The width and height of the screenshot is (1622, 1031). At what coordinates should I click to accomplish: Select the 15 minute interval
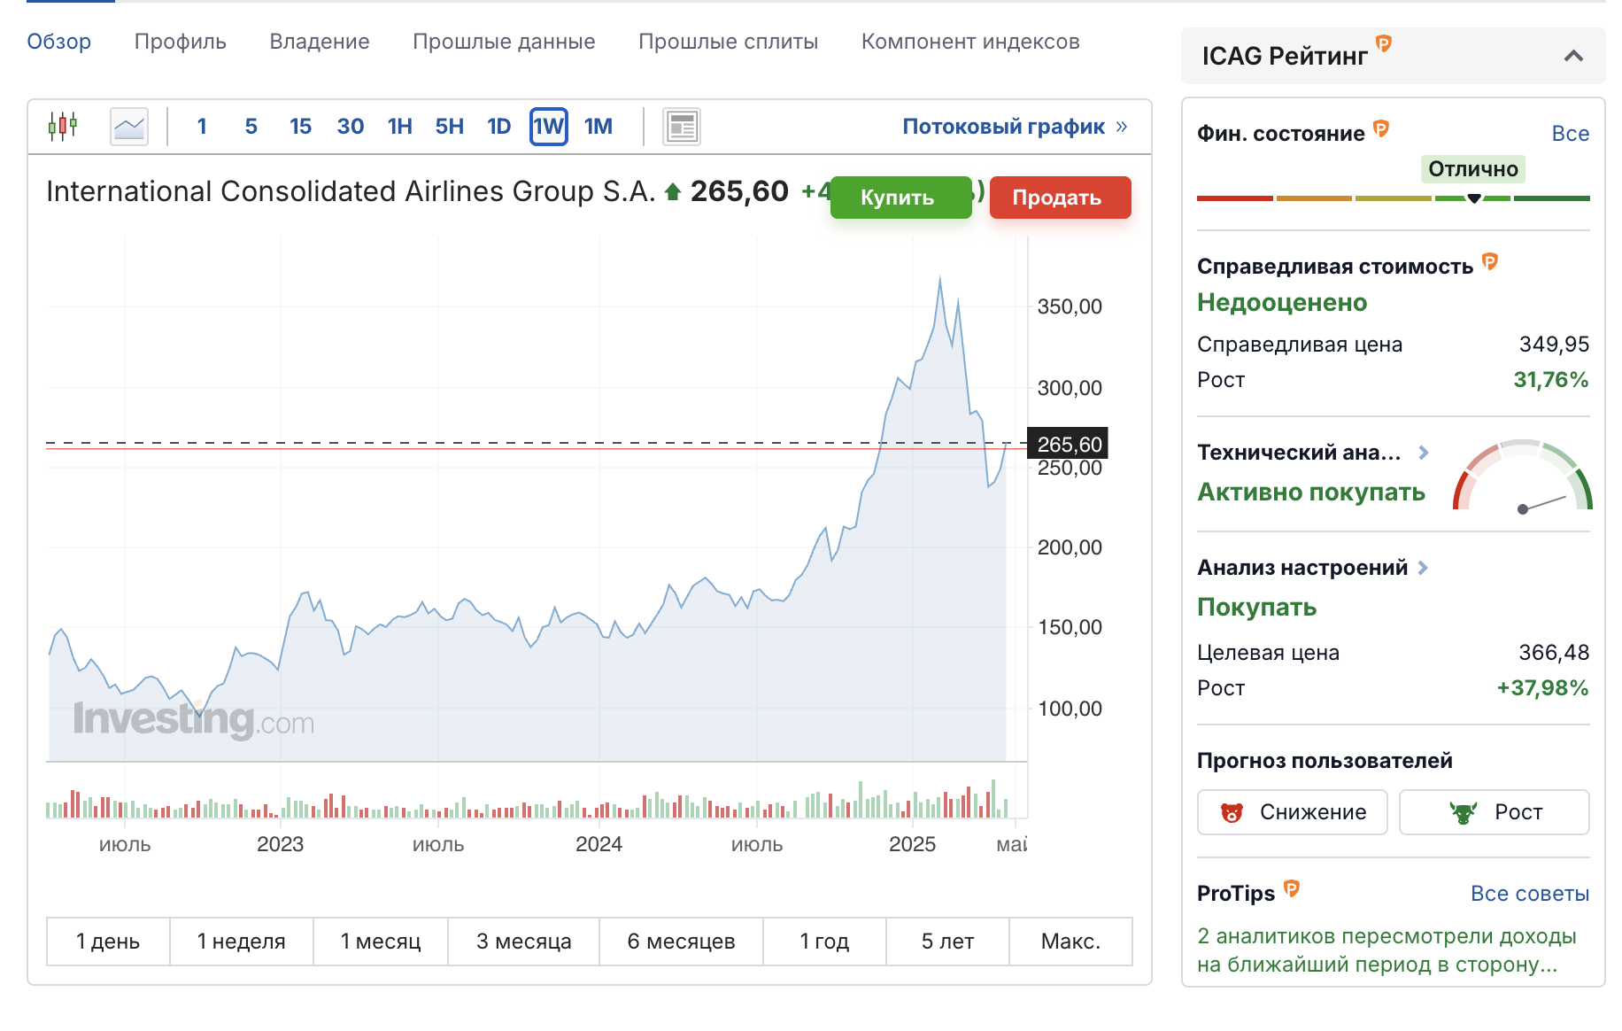pos(301,127)
